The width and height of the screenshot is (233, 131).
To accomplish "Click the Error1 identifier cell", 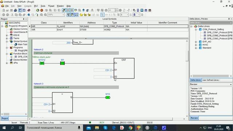I will click(68, 30).
